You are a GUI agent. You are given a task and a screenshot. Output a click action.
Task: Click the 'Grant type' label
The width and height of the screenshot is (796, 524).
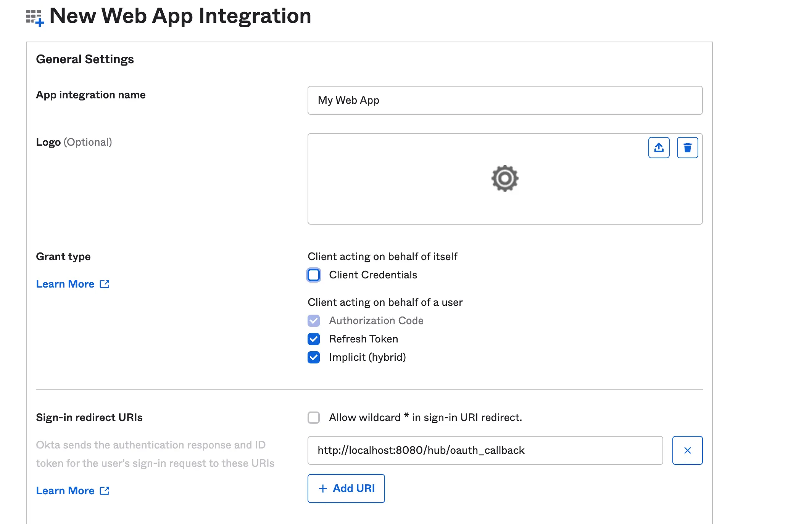click(63, 257)
